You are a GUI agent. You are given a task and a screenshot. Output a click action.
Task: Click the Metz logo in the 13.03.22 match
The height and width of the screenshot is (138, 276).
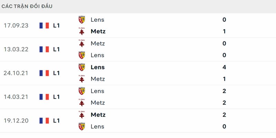pos(82,43)
